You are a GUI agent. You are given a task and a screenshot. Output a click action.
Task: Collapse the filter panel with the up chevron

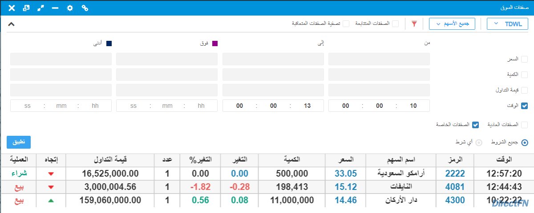12,24
